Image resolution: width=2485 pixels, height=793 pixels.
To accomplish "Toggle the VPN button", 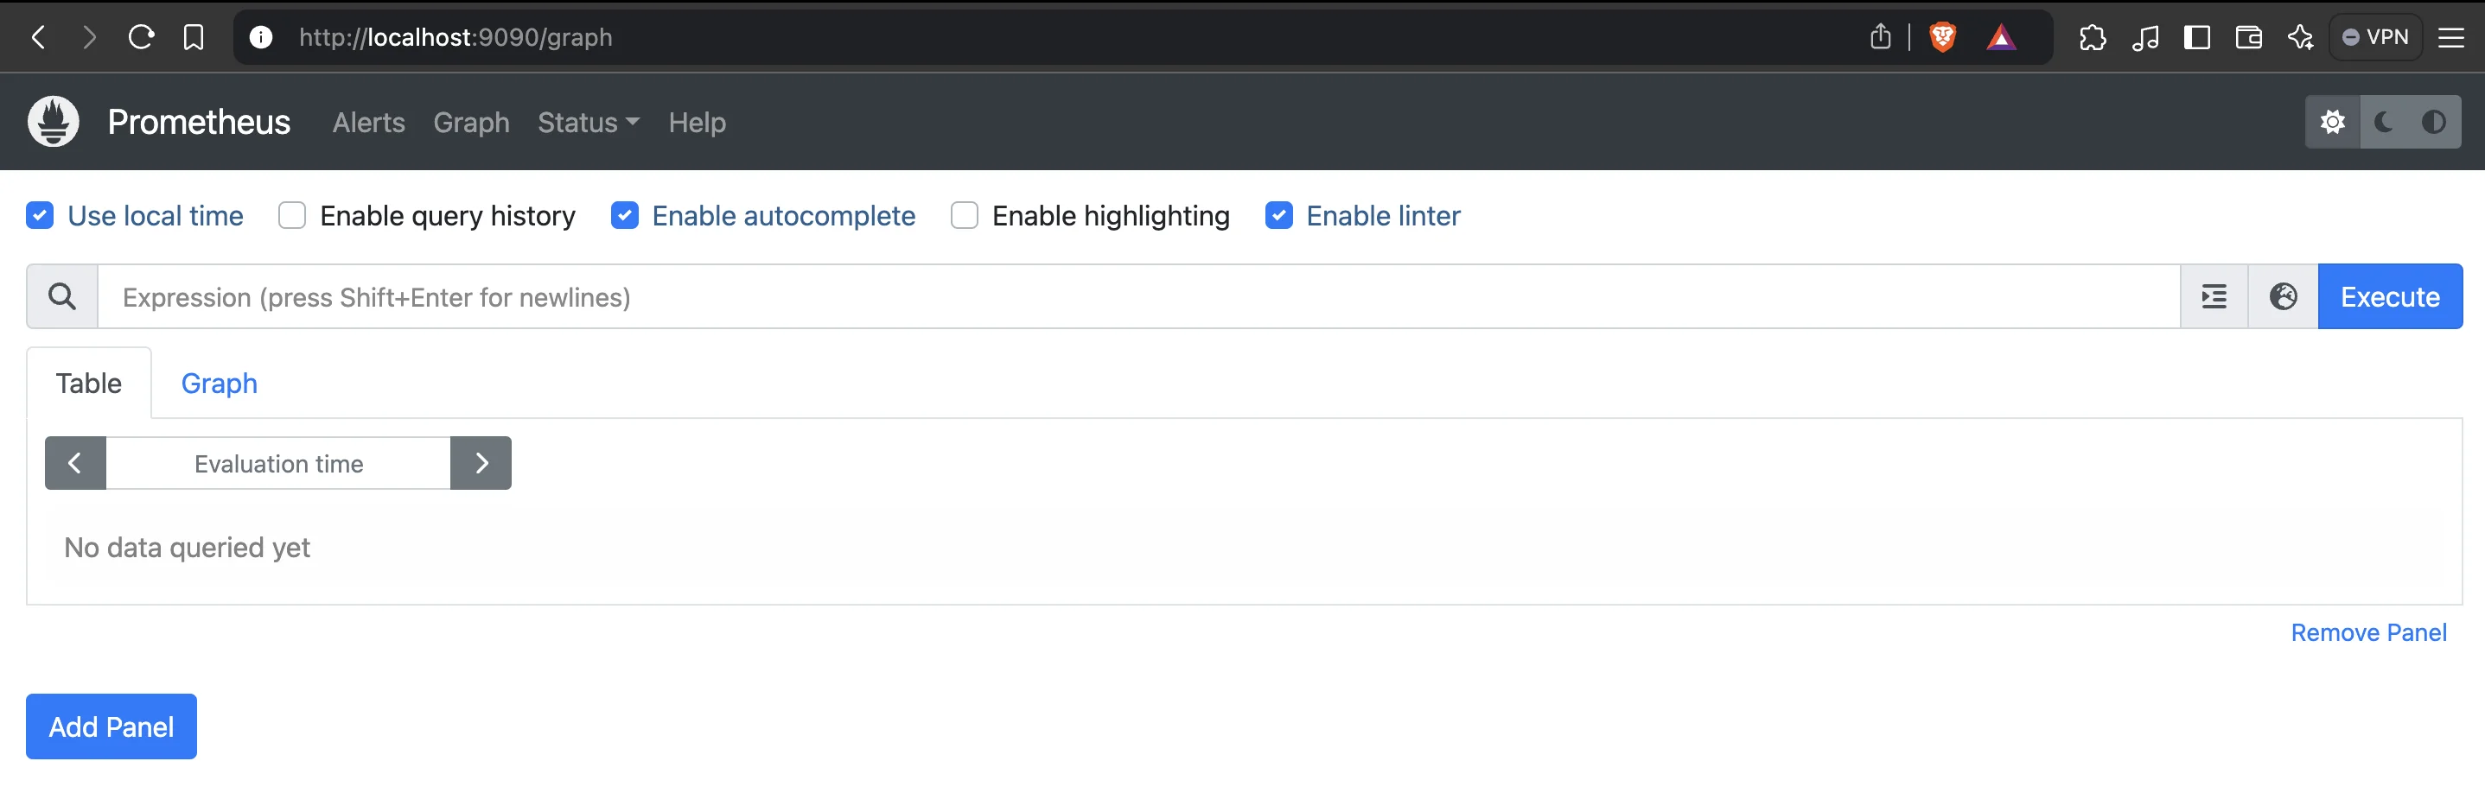I will [2375, 38].
